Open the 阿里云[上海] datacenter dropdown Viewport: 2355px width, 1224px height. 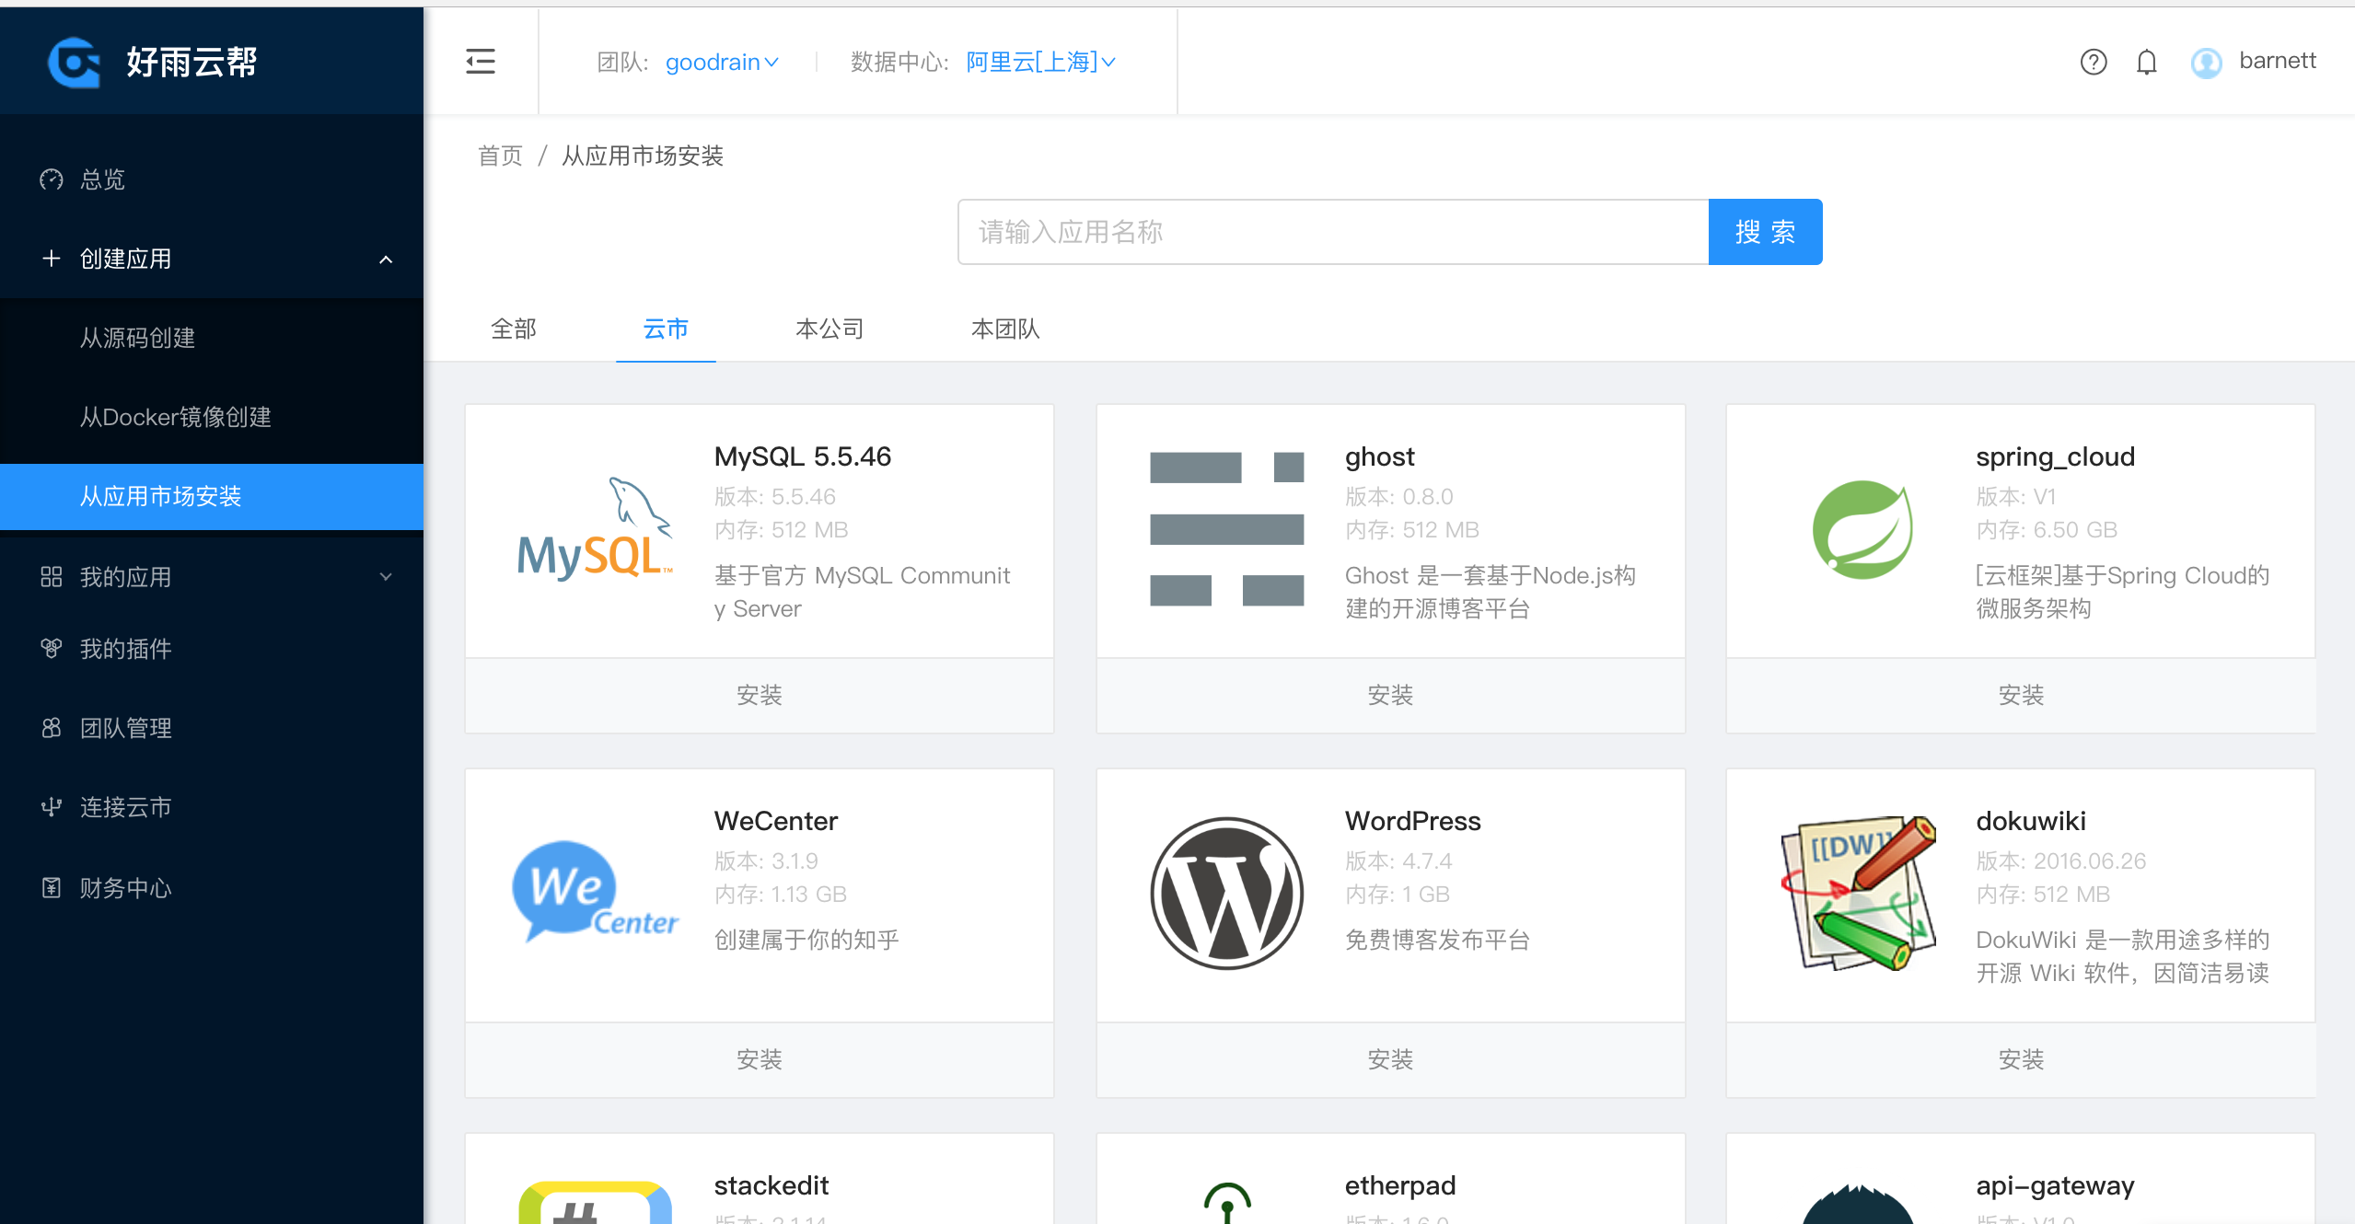pos(1040,62)
